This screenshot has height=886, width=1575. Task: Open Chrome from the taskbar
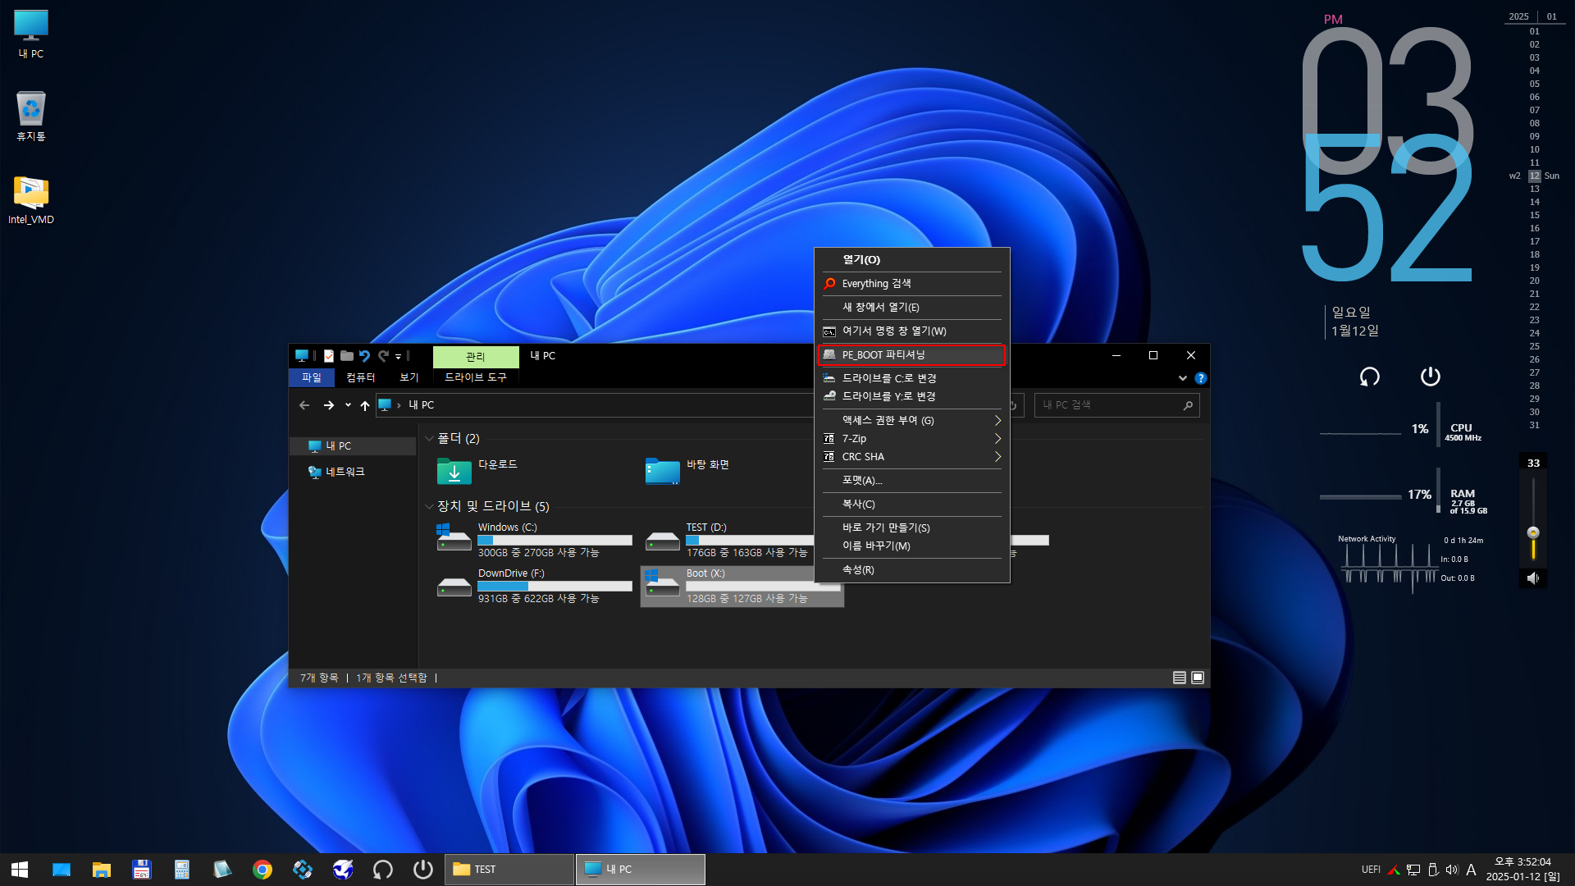(262, 870)
